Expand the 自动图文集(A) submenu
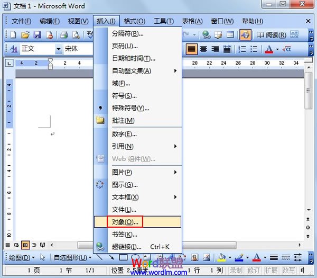Image resolution: width=317 pixels, height=278 pixels. (137, 71)
